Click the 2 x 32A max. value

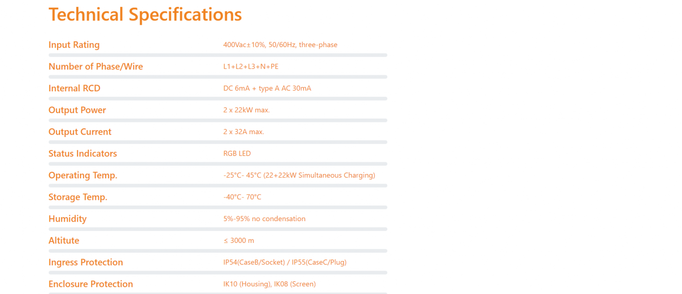[244, 132]
